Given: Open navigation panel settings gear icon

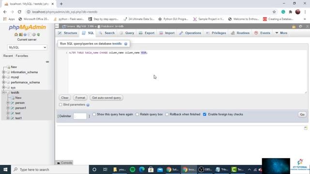Looking at the screenshot, I should point(34,34).
